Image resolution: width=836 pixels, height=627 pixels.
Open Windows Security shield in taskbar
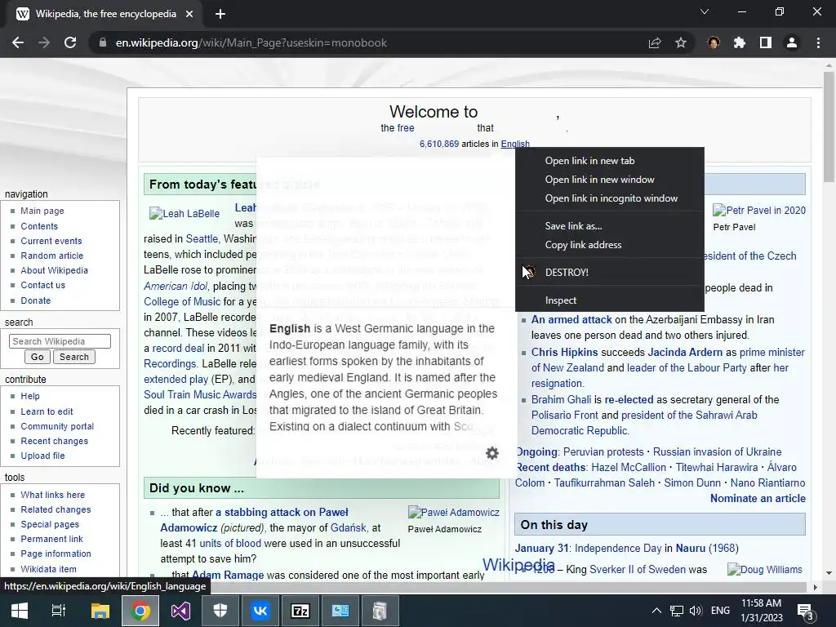click(220, 611)
